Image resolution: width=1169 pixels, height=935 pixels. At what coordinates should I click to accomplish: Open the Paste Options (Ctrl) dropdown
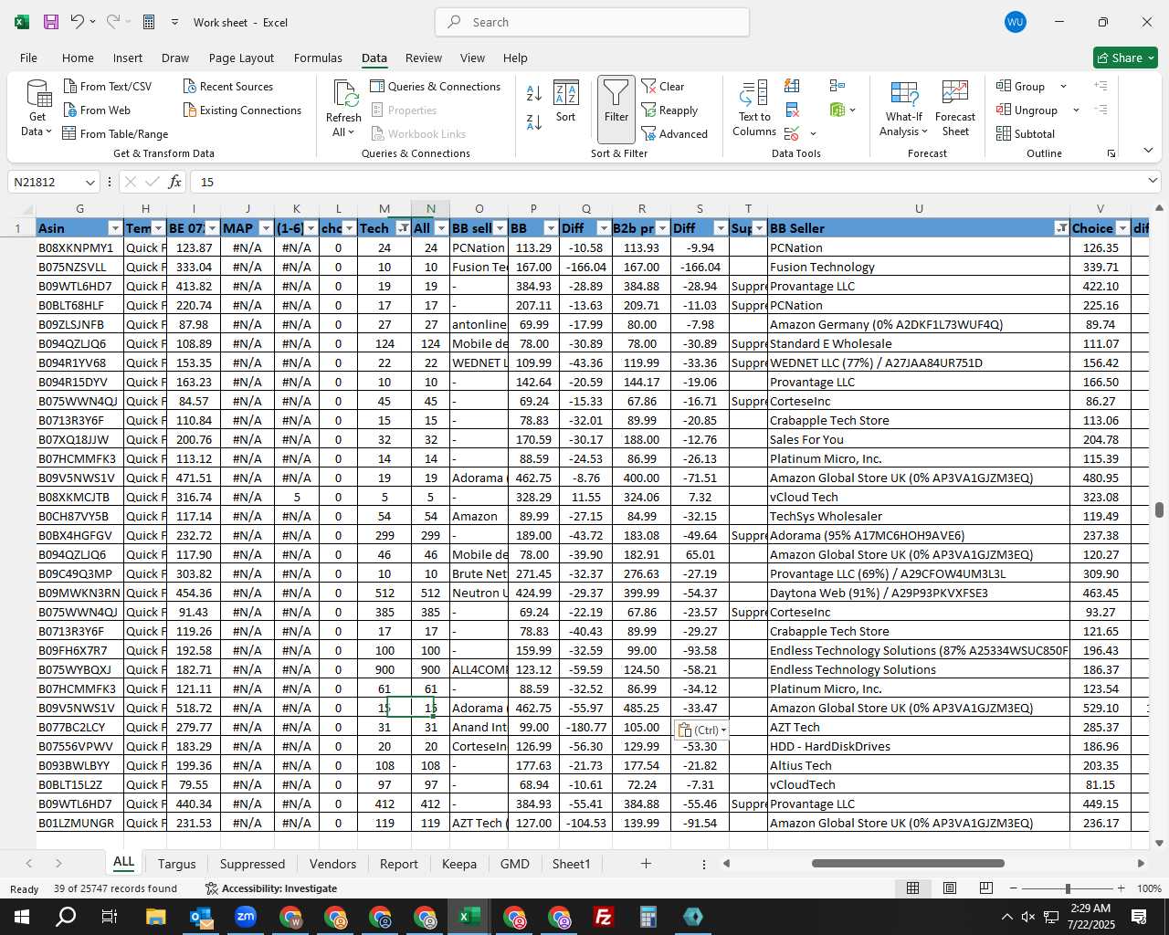pyautogui.click(x=702, y=730)
